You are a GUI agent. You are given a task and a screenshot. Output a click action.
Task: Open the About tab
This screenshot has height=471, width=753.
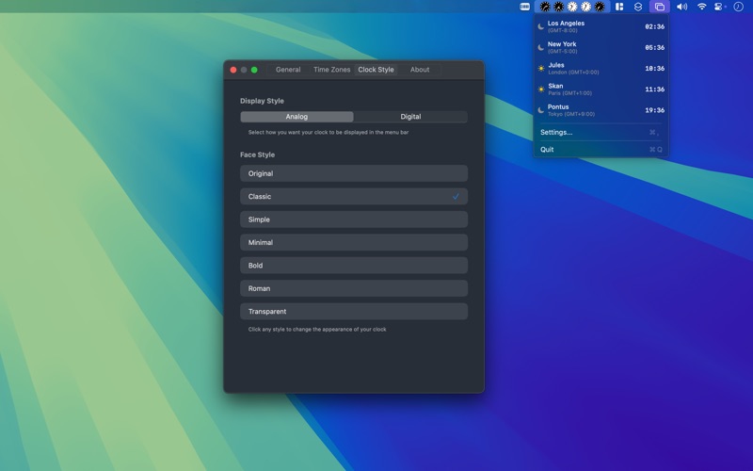click(x=420, y=70)
